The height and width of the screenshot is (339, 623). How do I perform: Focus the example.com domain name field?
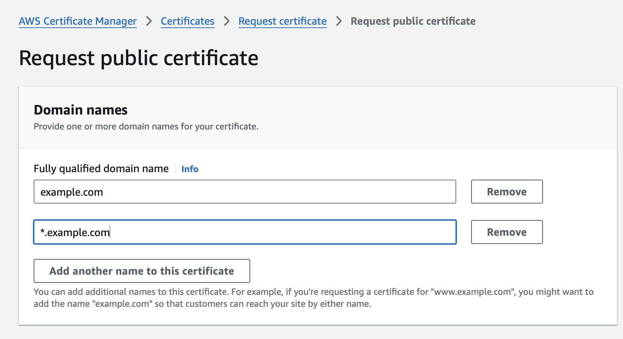(x=245, y=192)
